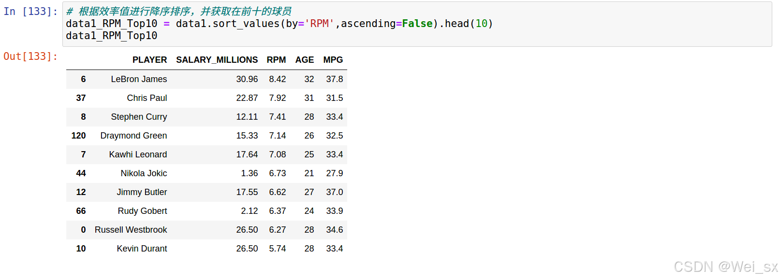
Task: Click row index 120 for Draymond Green
Action: pyautogui.click(x=78, y=136)
